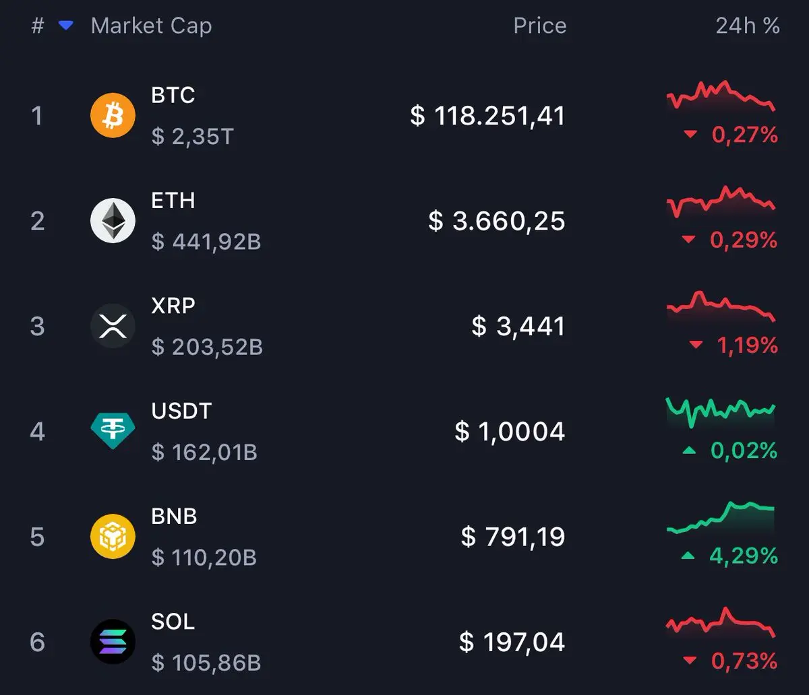The image size is (809, 695).
Task: Click the Bitcoin orange coin icon
Action: click(113, 116)
